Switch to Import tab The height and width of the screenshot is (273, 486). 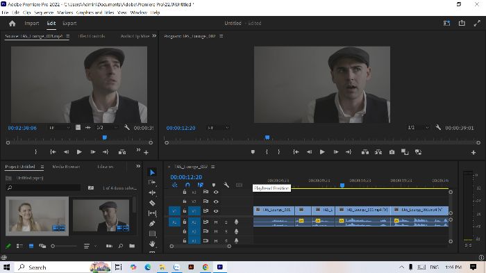coord(32,23)
